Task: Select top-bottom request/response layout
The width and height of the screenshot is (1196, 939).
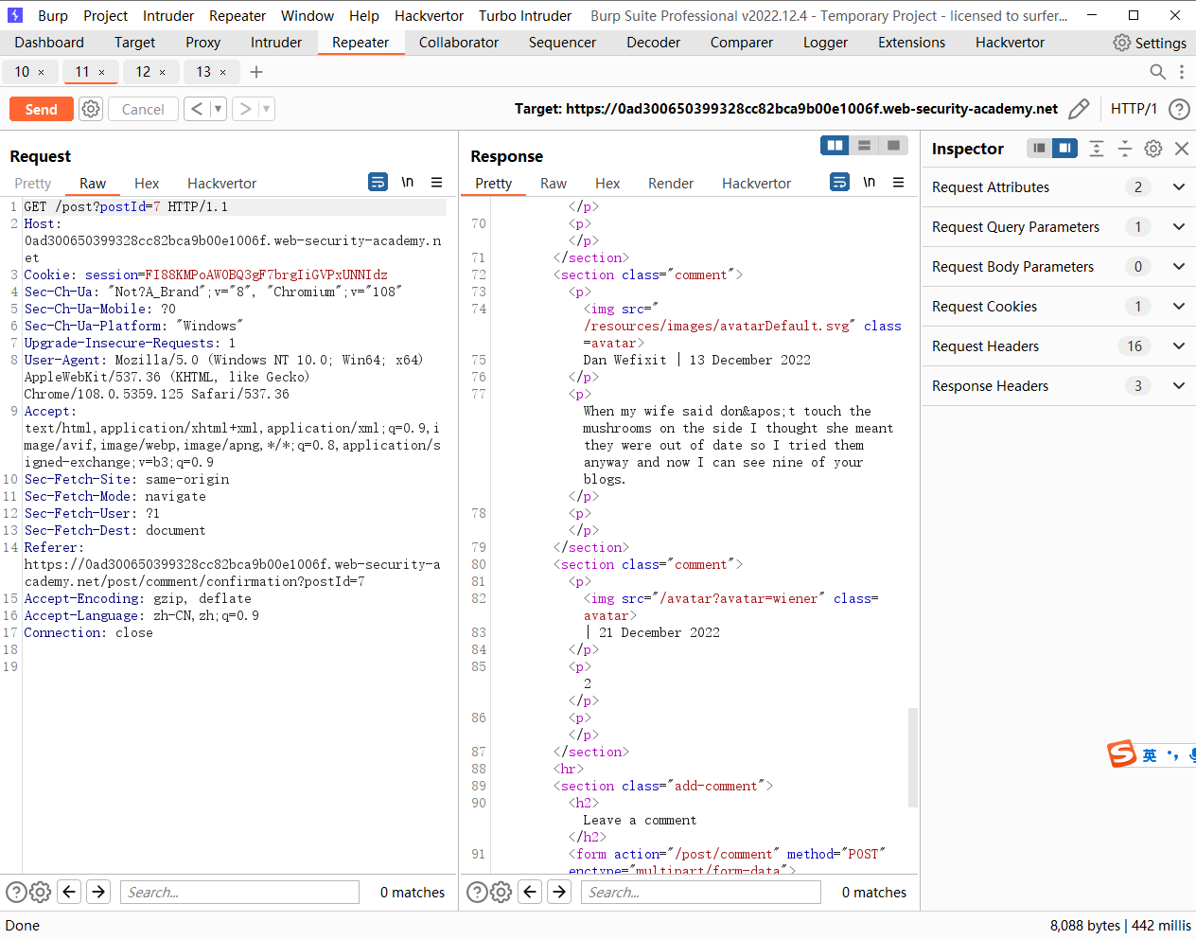Action: pyautogui.click(x=864, y=145)
